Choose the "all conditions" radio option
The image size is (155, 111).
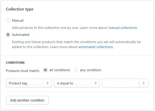(45, 70)
